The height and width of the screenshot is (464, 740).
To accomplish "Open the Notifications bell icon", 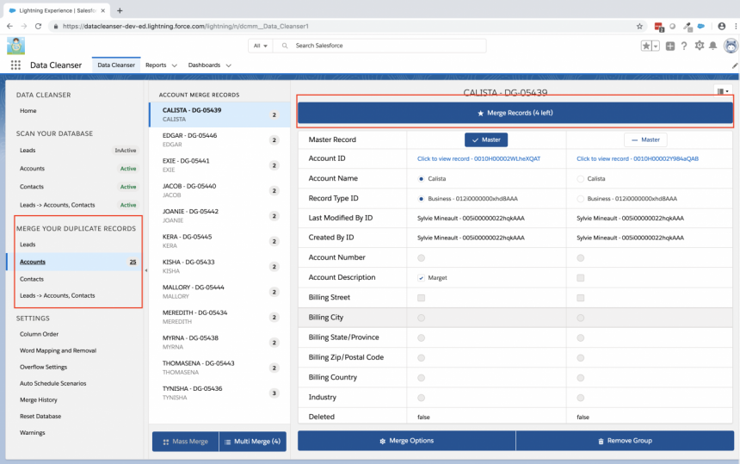I will coord(713,46).
